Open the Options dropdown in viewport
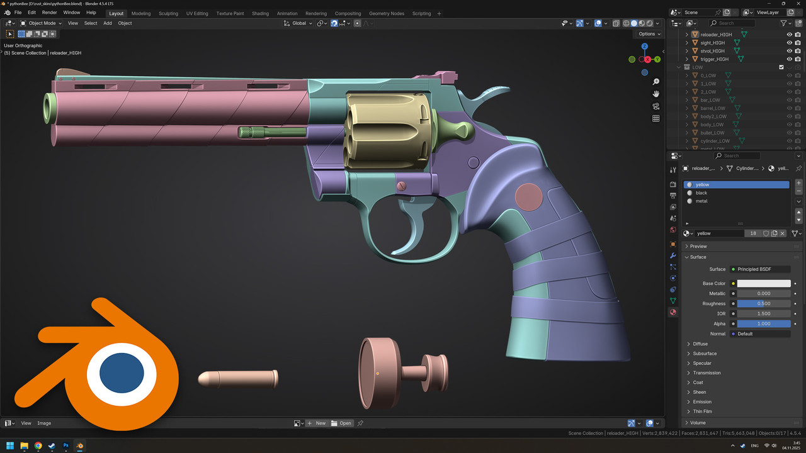Image resolution: width=806 pixels, height=453 pixels. coord(649,34)
